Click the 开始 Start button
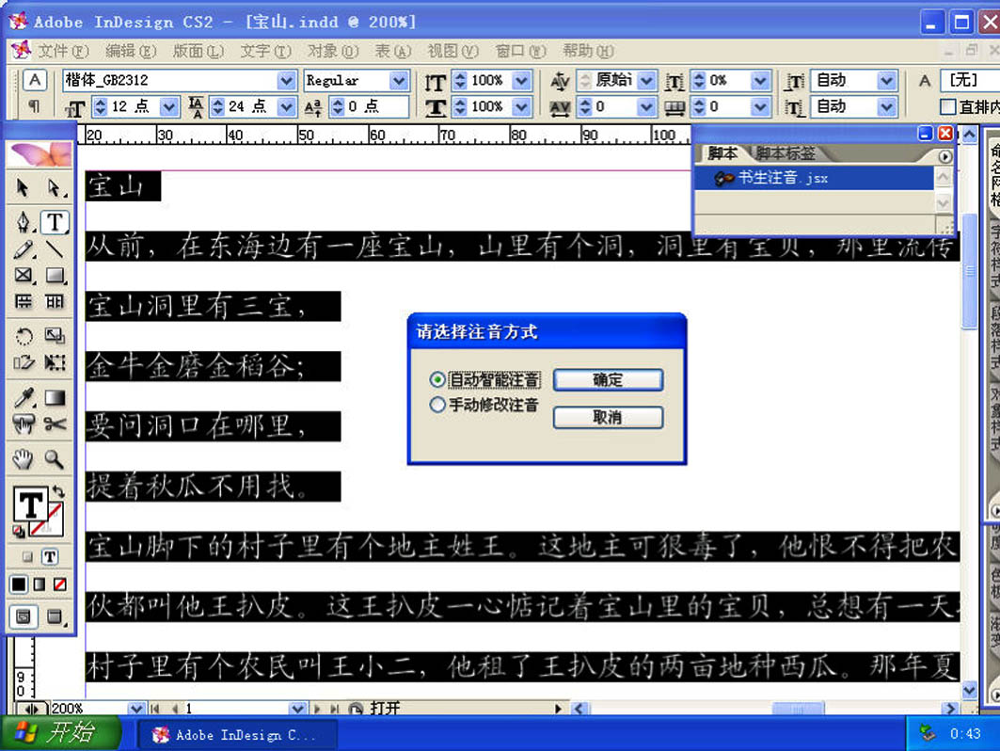Image resolution: width=1000 pixels, height=751 pixels. pos(60,732)
